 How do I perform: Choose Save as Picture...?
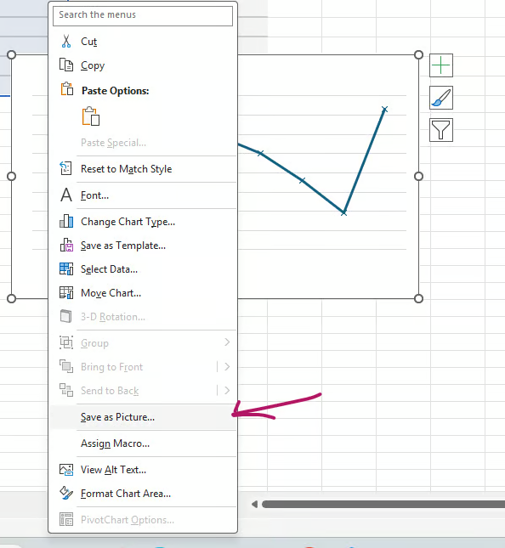[143, 417]
